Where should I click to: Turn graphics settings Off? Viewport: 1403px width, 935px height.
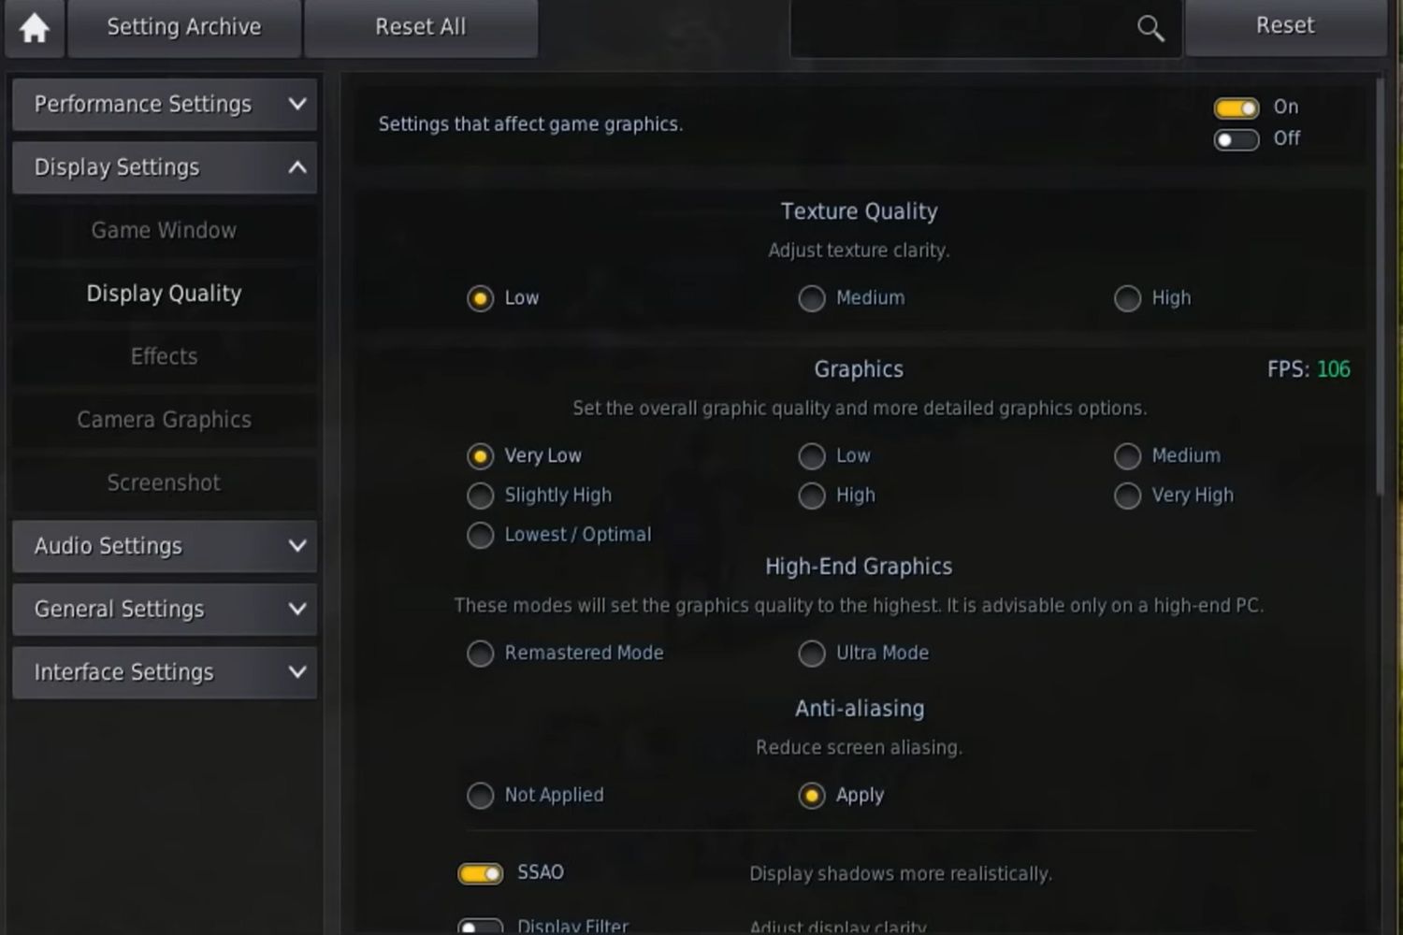tap(1236, 139)
